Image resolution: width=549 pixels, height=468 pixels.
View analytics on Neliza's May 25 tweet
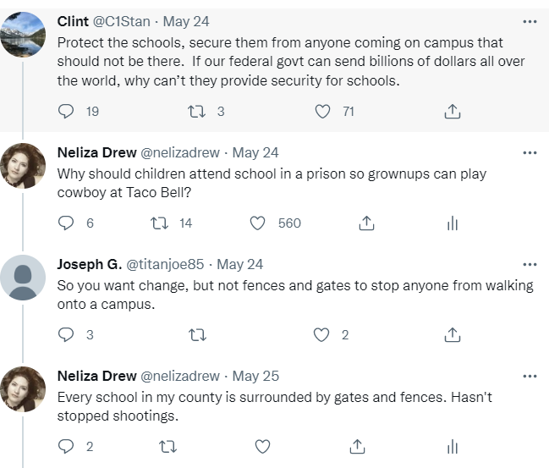(x=452, y=447)
